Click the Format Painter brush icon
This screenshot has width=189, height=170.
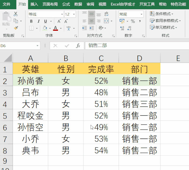coord(16,28)
